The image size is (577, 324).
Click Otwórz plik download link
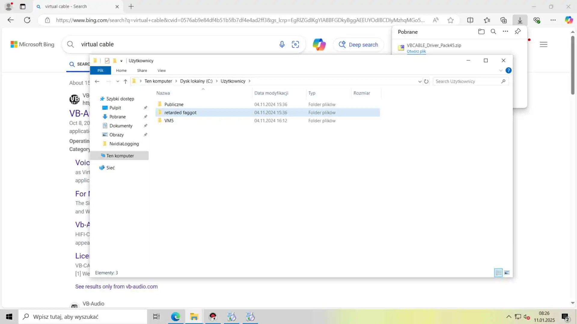416,51
